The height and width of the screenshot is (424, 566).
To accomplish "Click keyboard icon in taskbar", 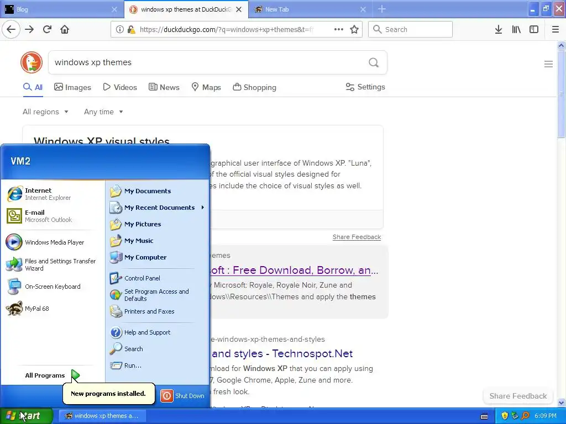I will (x=484, y=416).
